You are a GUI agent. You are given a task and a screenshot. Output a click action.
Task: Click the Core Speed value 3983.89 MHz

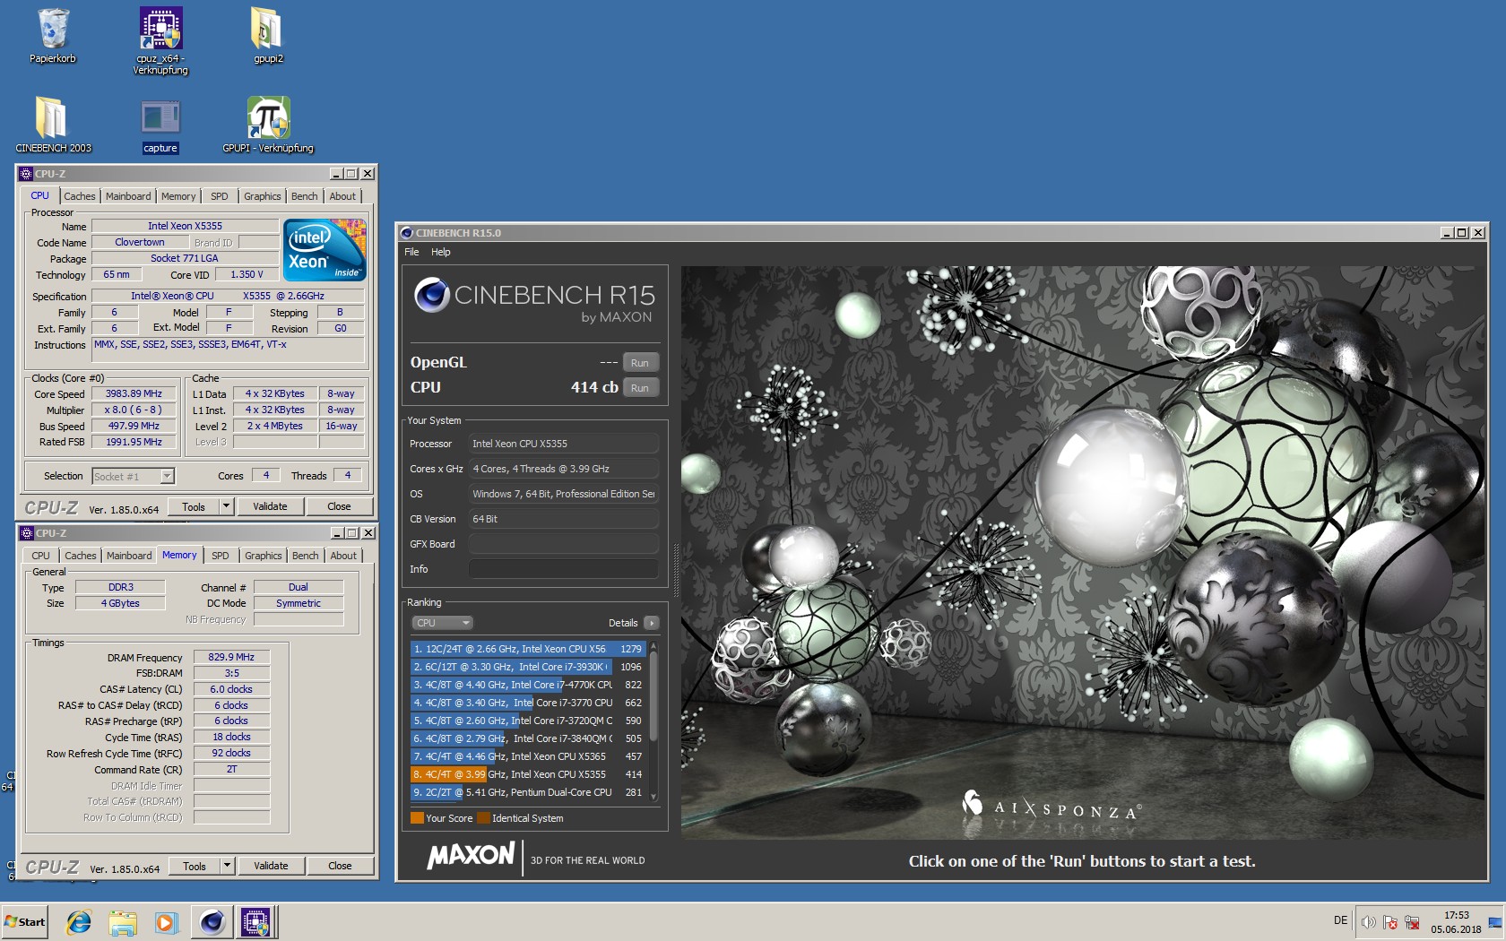134,393
